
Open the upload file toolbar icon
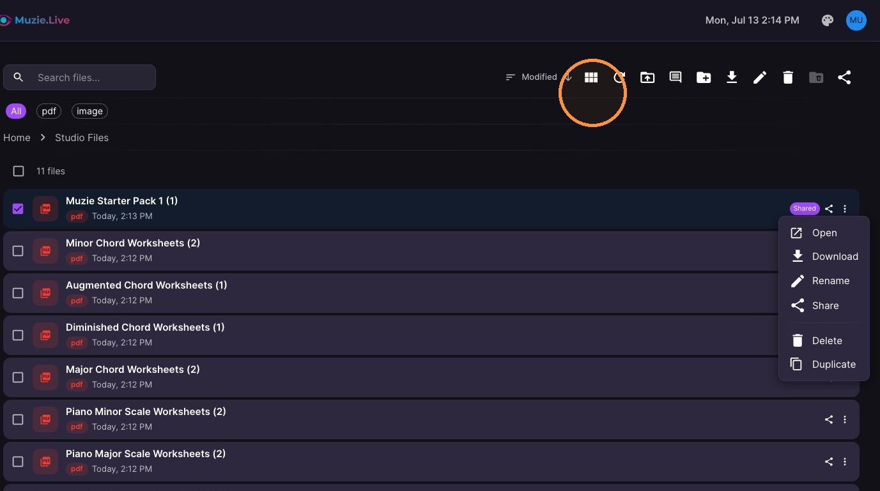(x=647, y=77)
